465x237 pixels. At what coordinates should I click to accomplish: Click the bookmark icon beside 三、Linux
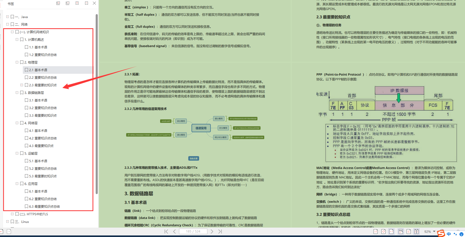coord(12,222)
